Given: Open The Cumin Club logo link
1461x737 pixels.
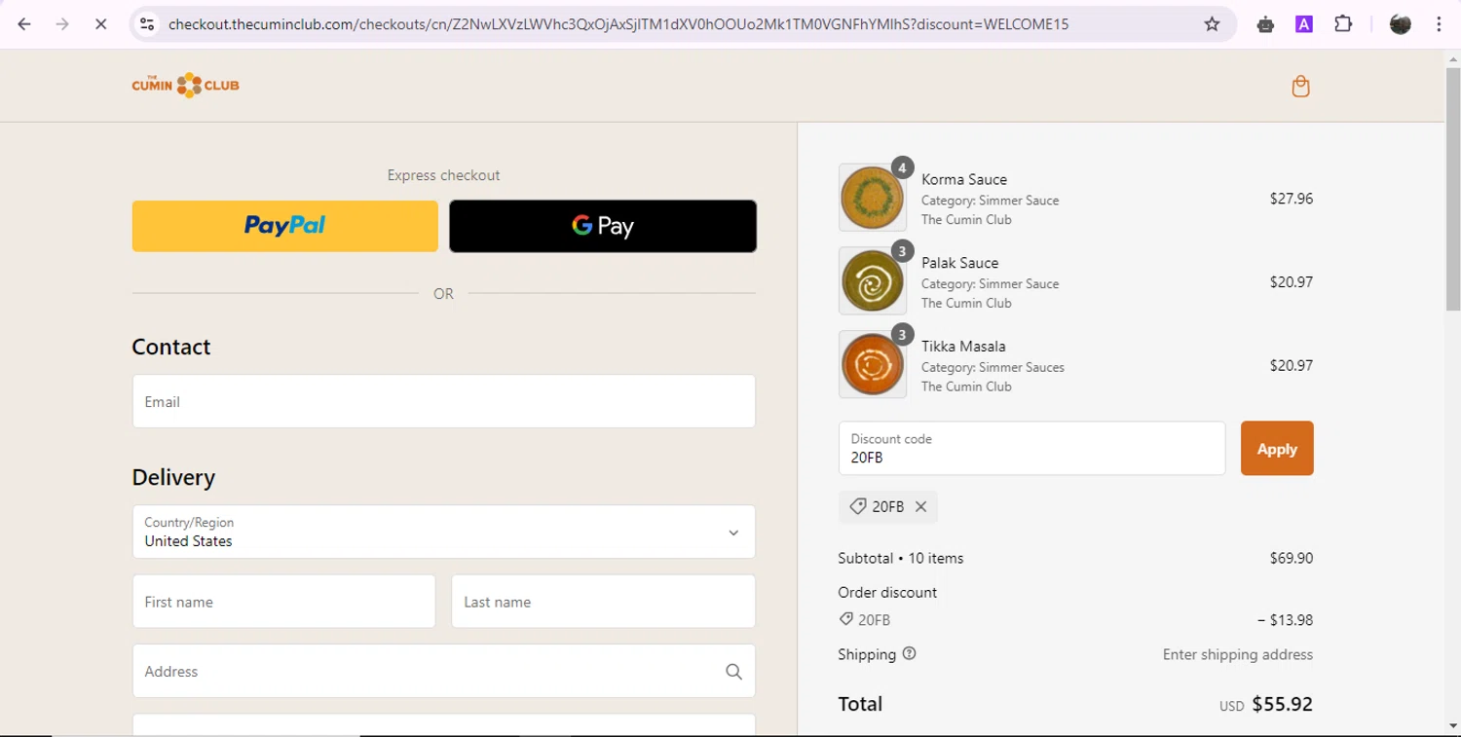Looking at the screenshot, I should (x=185, y=86).
